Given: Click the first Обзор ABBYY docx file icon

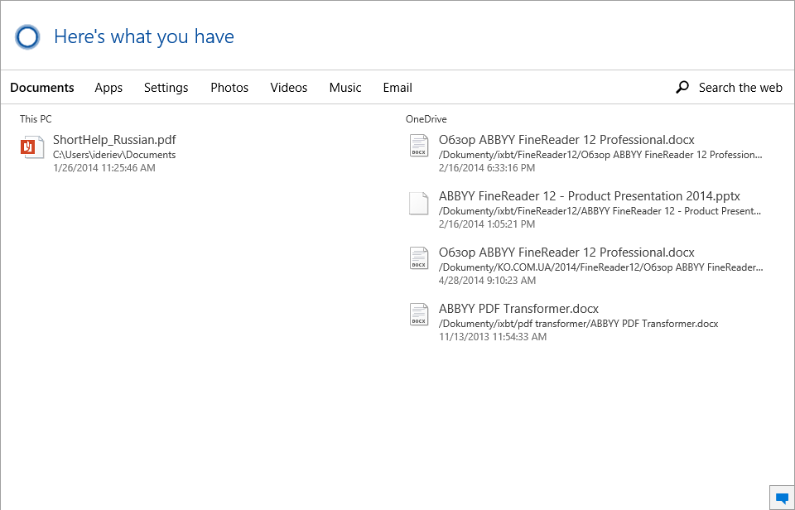Looking at the screenshot, I should (419, 146).
